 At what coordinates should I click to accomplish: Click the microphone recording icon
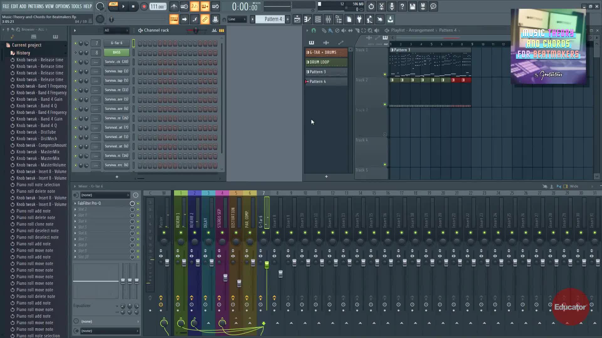[x=392, y=7]
